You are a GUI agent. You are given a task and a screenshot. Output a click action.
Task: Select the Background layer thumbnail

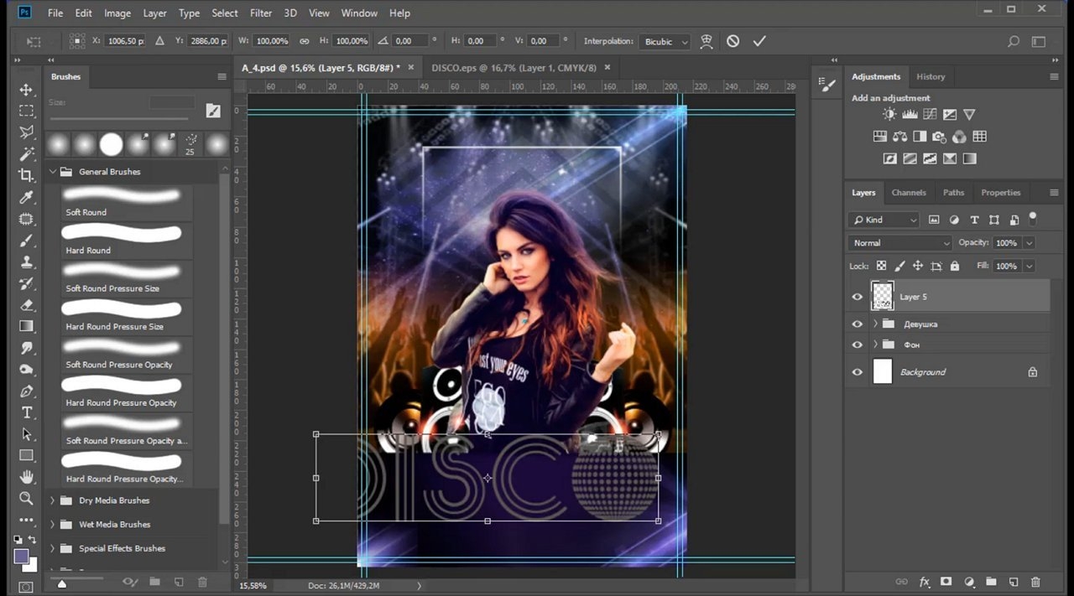[x=883, y=372]
